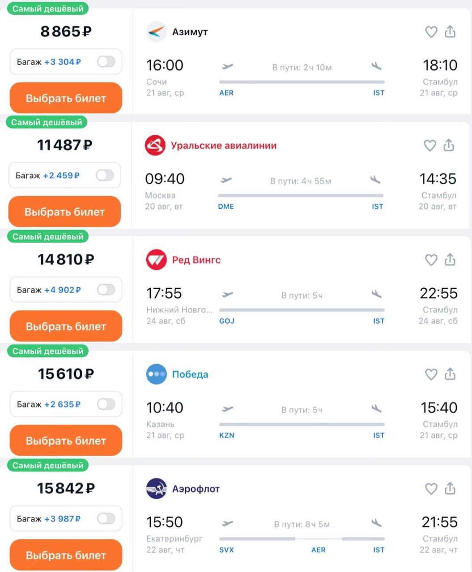Click the Аэрофлот airline logo

[156, 488]
